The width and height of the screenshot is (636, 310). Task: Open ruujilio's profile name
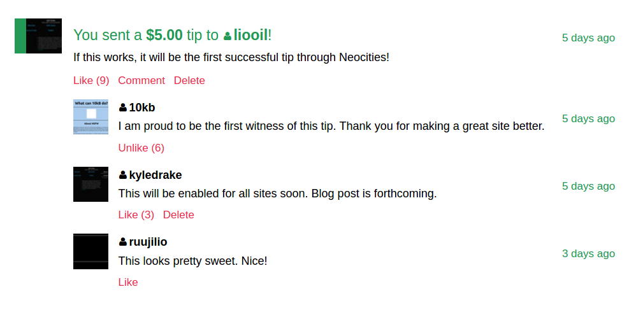click(148, 242)
